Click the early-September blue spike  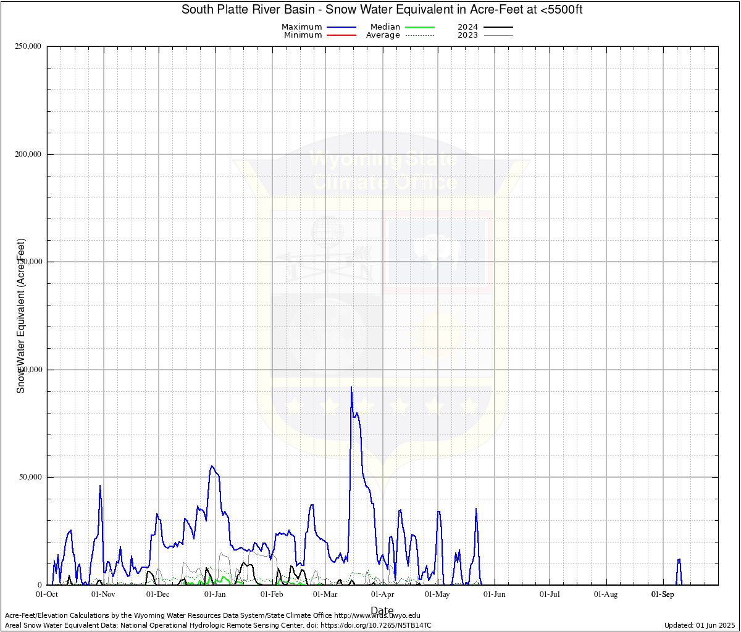(679, 560)
